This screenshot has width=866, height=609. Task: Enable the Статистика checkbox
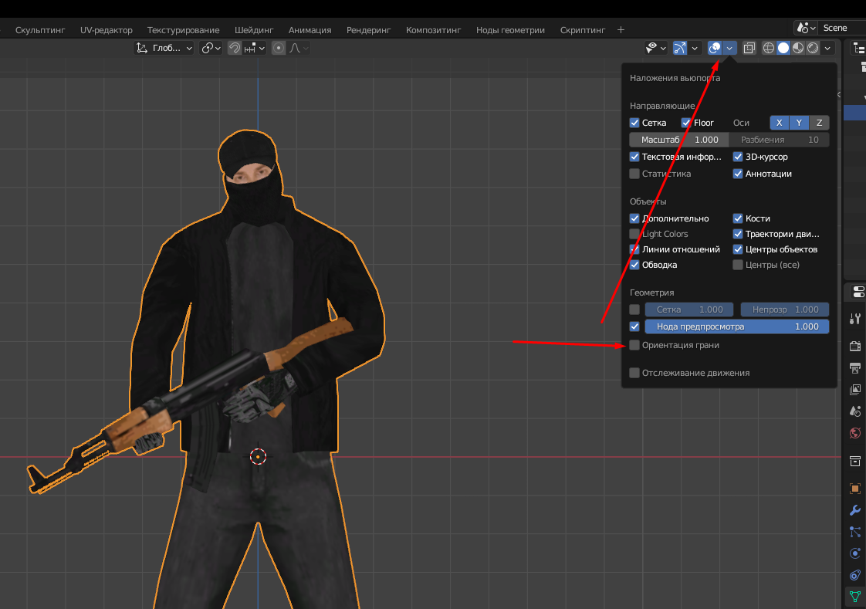[634, 174]
